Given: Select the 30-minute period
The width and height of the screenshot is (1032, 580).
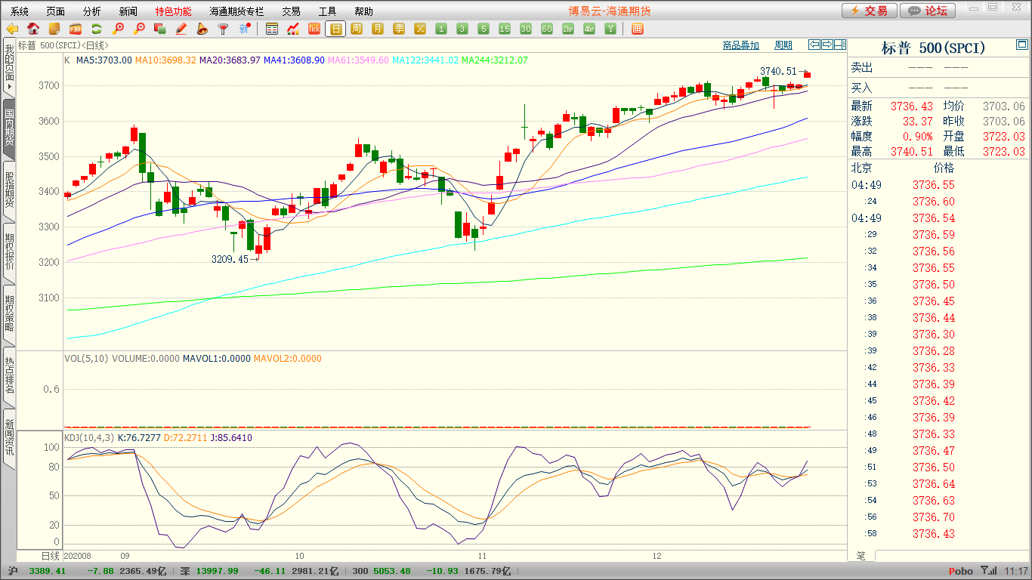Looking at the screenshot, I should (526, 29).
